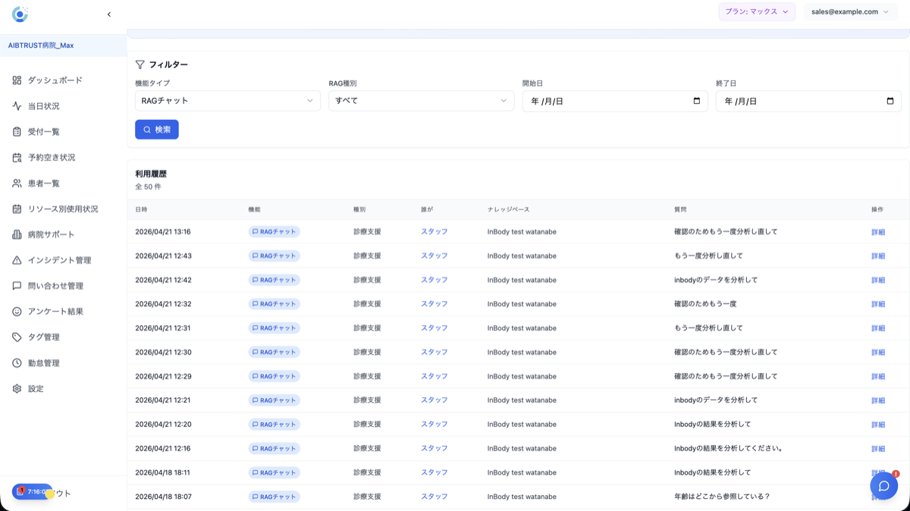Click the 受付一覧 clipboard icon

[17, 132]
